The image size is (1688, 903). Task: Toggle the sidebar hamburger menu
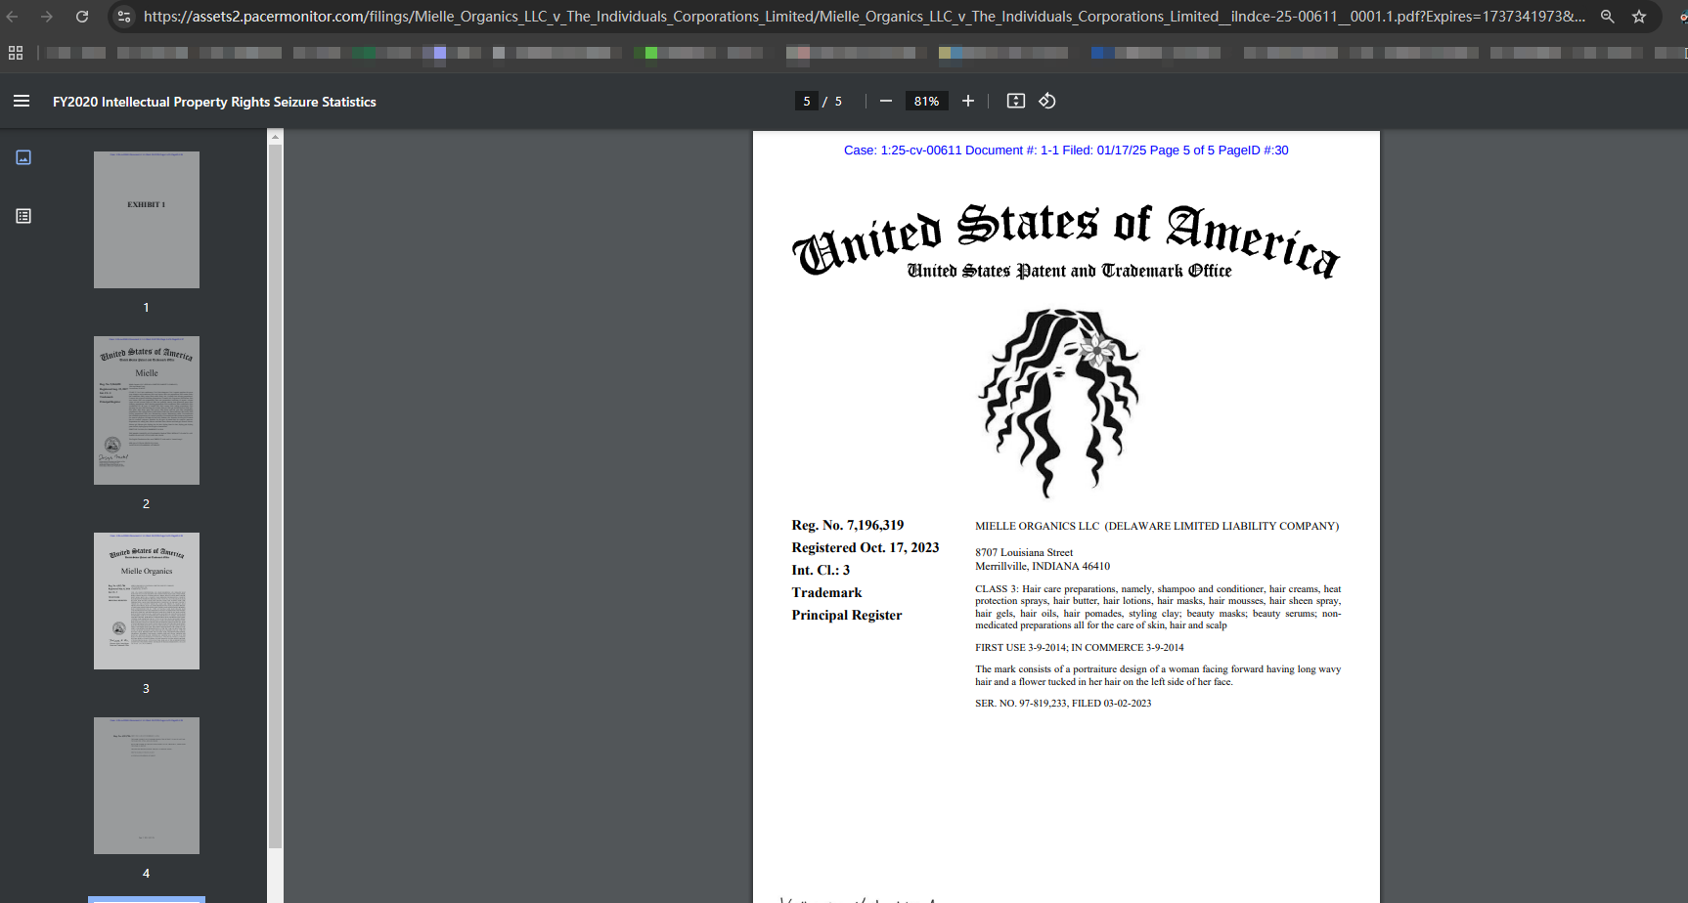point(22,102)
